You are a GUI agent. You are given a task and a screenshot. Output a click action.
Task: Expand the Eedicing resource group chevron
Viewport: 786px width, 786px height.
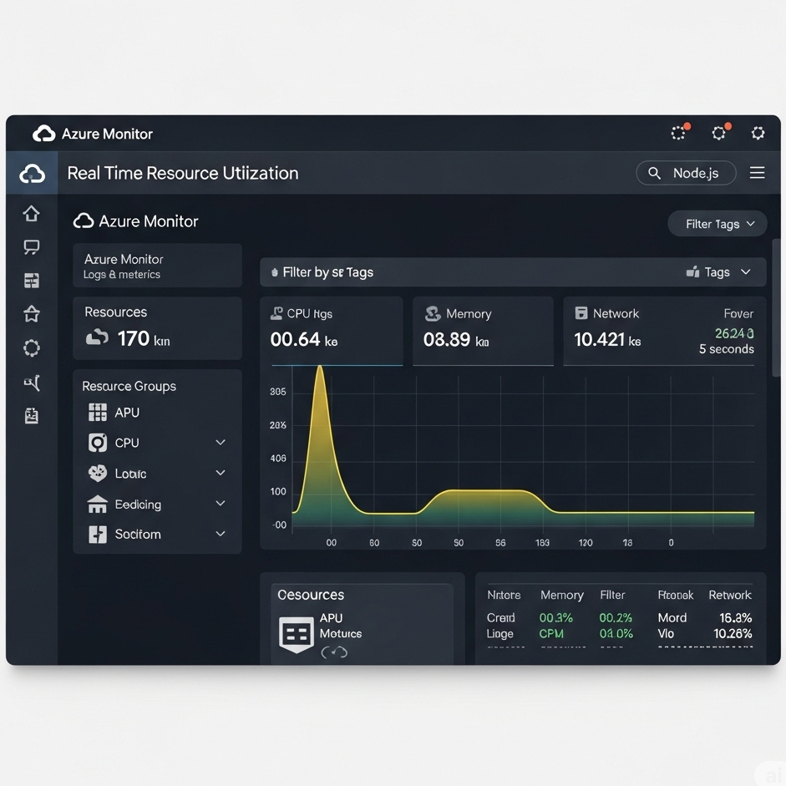pos(220,504)
